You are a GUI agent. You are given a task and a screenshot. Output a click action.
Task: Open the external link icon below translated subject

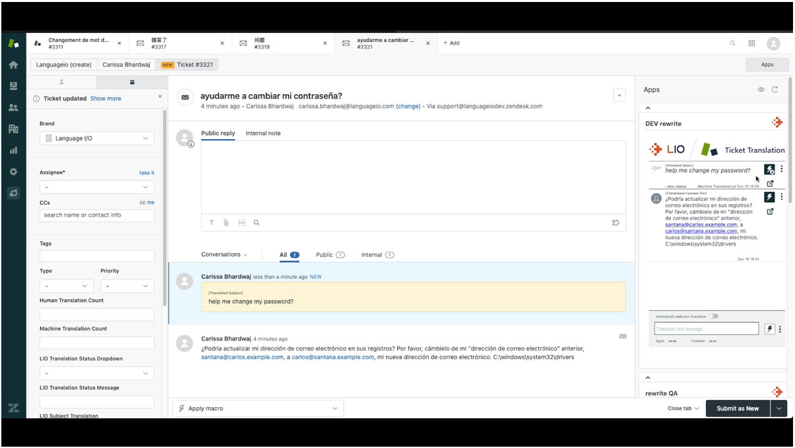(770, 184)
